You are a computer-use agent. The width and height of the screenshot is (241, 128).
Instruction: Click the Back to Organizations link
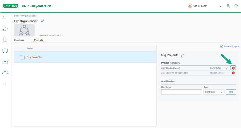click(25, 16)
